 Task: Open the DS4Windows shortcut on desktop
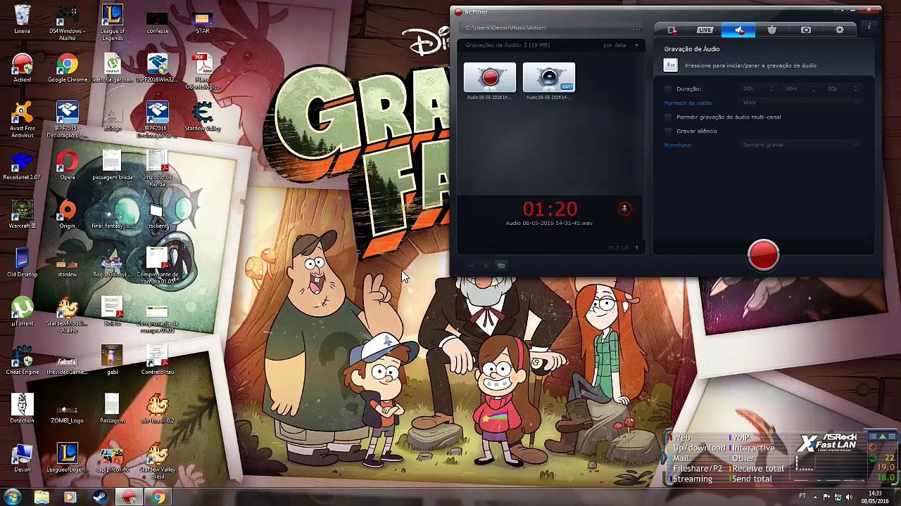[x=67, y=22]
